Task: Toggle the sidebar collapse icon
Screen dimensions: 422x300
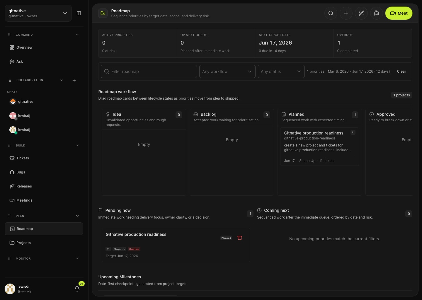Action: pyautogui.click(x=79, y=13)
